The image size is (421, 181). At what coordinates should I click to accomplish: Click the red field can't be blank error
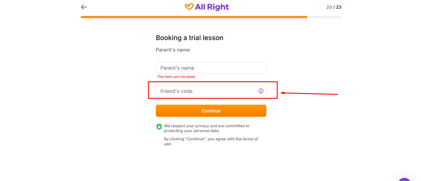[176, 77]
